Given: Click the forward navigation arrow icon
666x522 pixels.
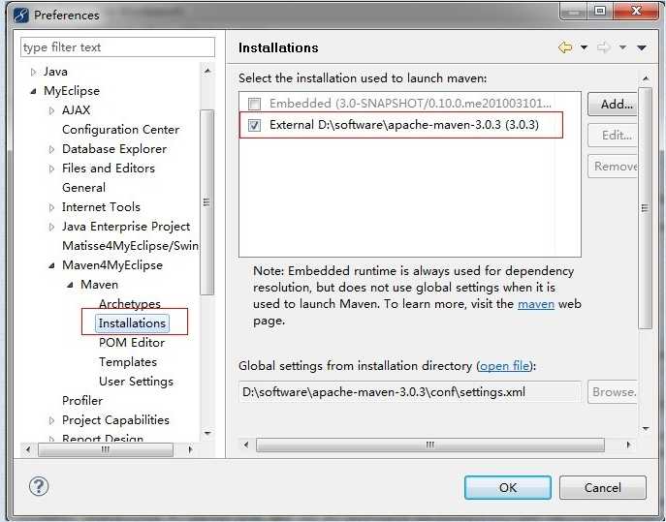Looking at the screenshot, I should 604,47.
